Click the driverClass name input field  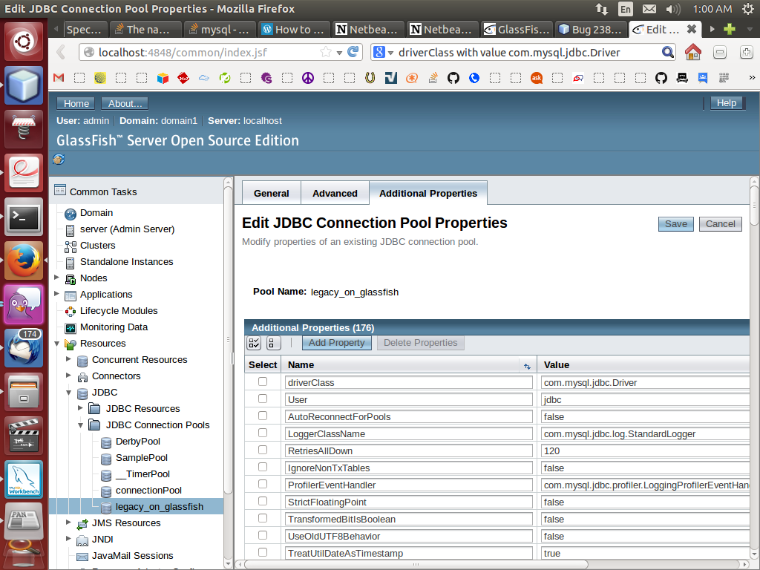(409, 382)
